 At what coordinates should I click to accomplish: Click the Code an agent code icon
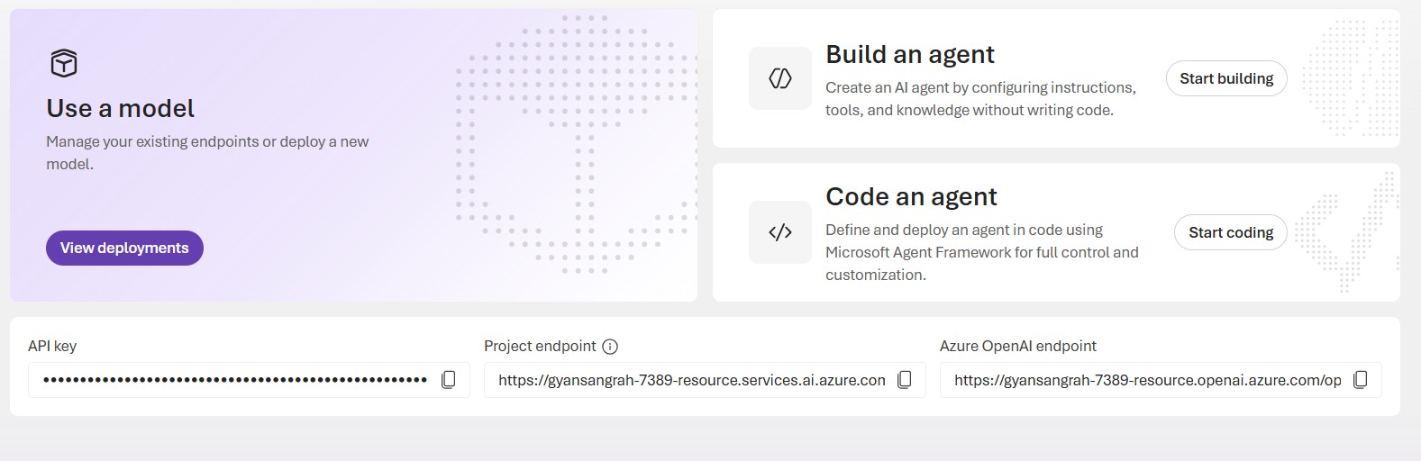[780, 232]
